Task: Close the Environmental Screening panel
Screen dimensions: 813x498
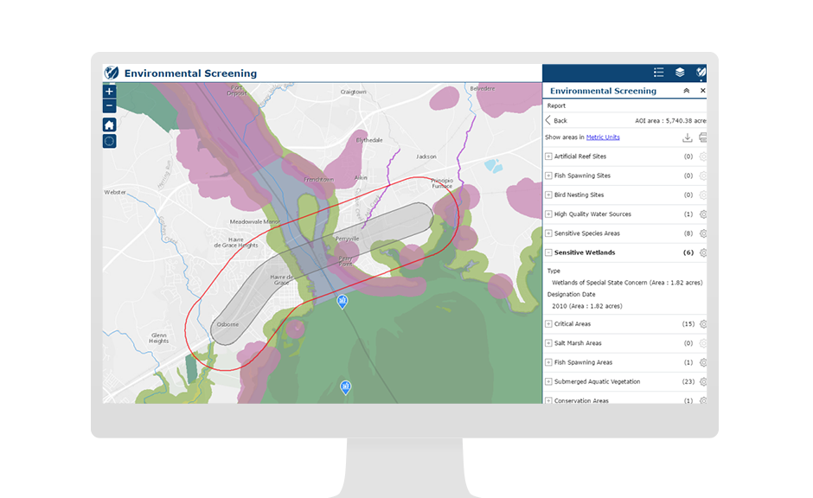Action: [702, 91]
